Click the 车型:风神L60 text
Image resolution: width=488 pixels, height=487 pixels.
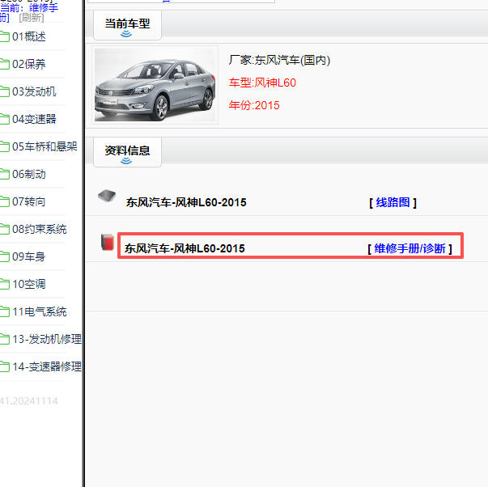[262, 83]
